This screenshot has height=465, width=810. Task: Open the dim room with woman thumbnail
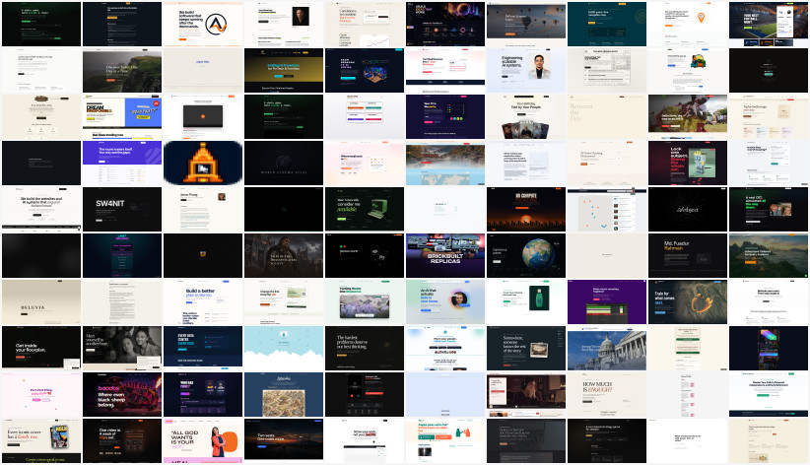pos(526,395)
